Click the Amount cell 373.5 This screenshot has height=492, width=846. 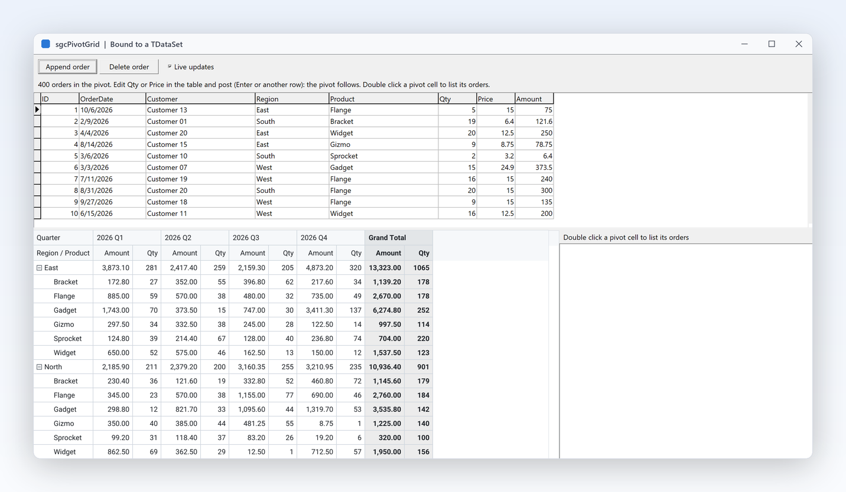(x=535, y=168)
